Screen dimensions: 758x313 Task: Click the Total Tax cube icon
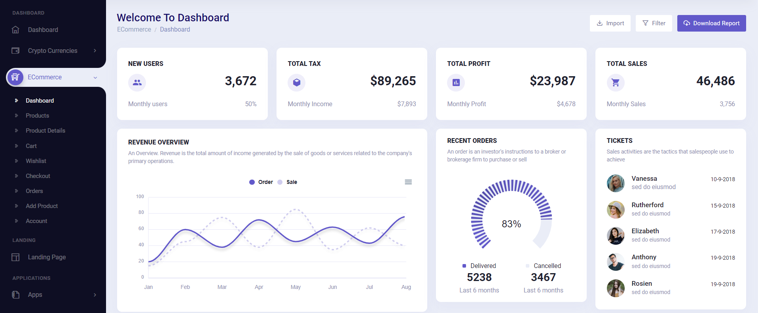pyautogui.click(x=296, y=82)
